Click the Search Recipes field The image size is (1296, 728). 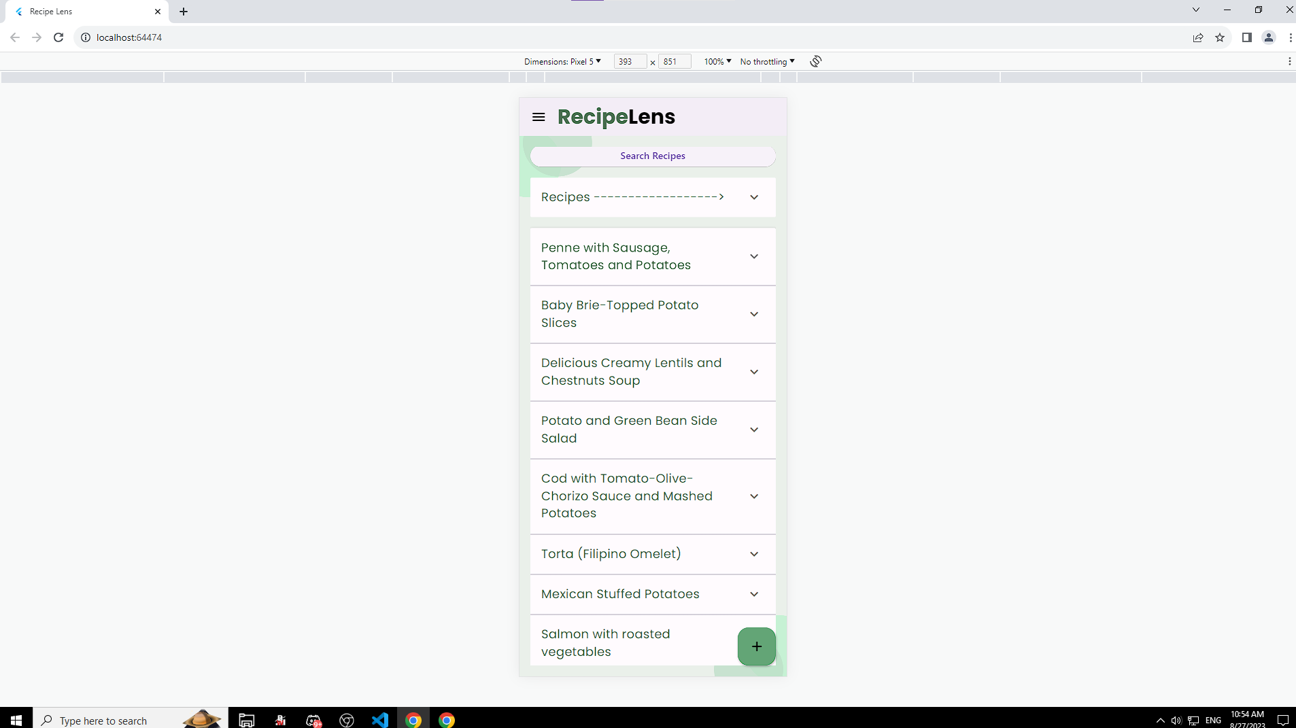653,156
